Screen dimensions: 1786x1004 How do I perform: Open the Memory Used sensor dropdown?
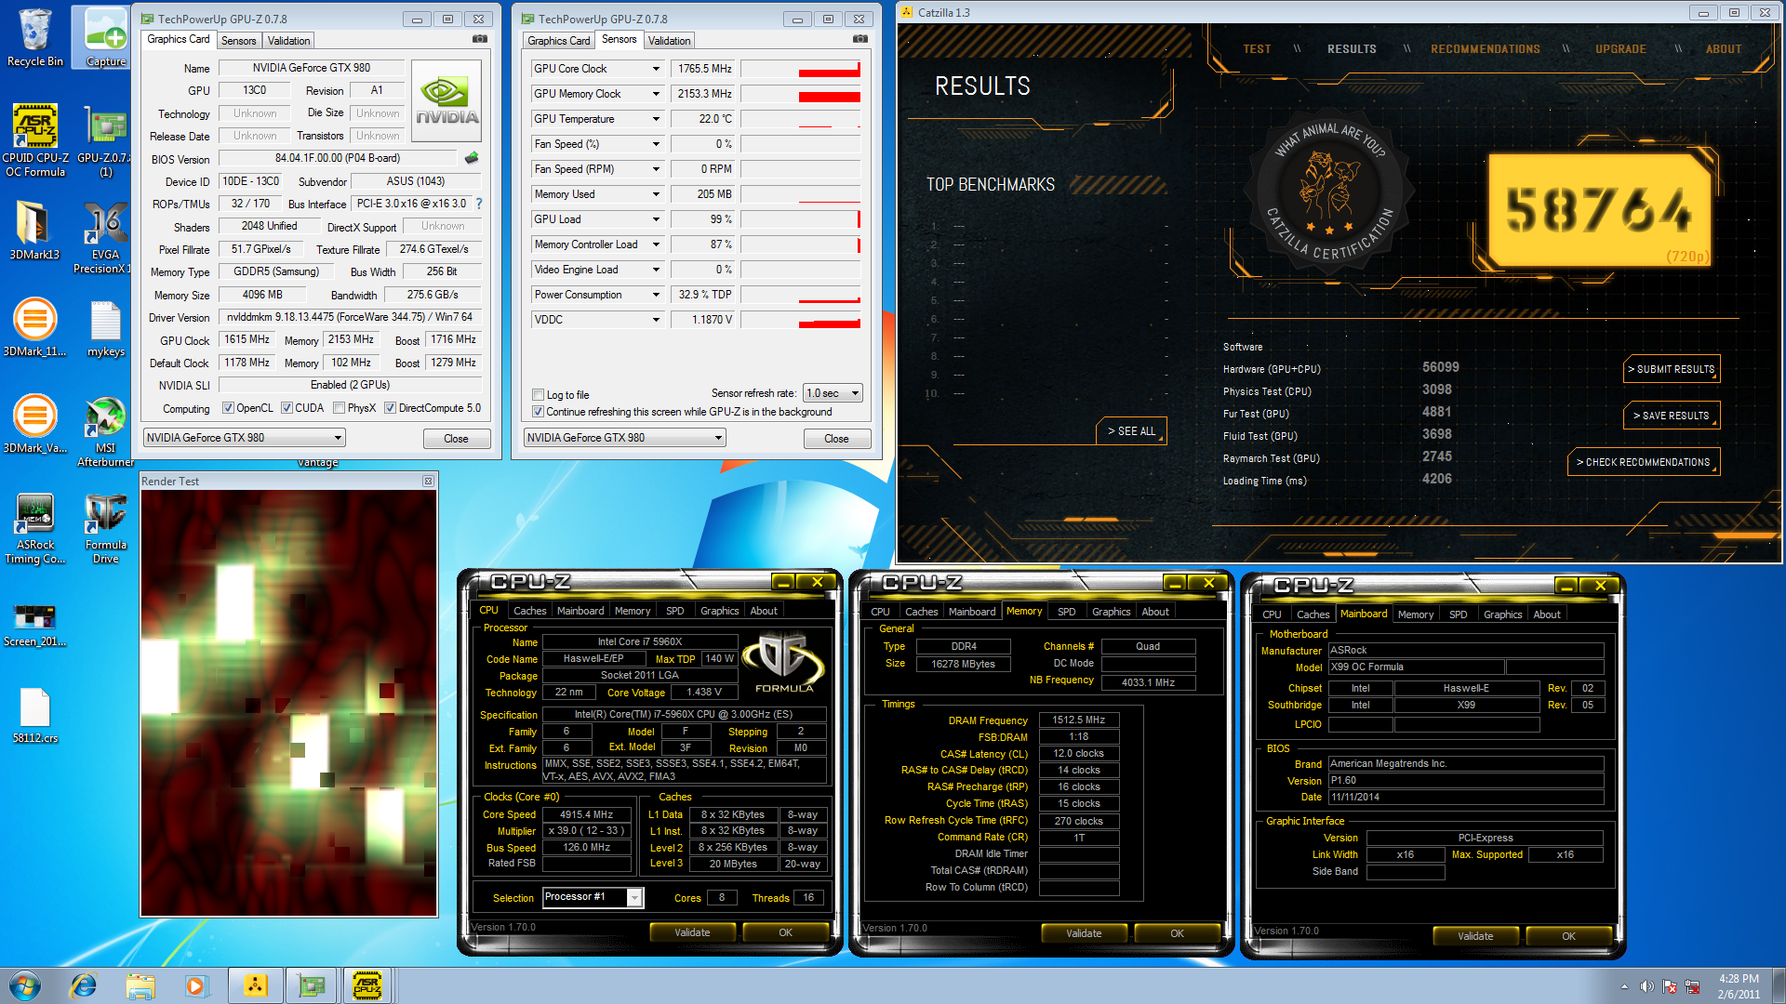656,194
